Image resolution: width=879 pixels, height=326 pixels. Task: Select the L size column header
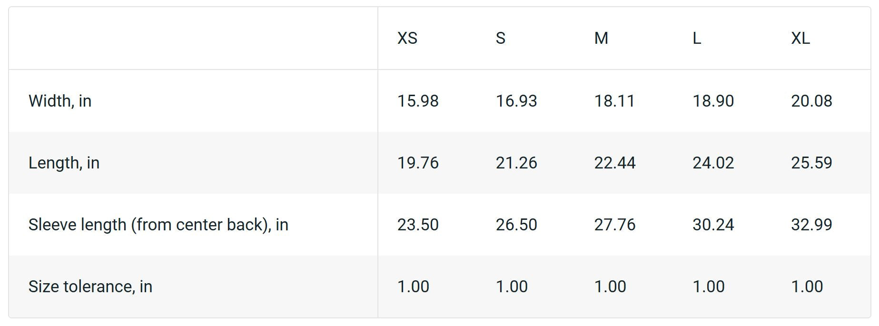point(697,38)
